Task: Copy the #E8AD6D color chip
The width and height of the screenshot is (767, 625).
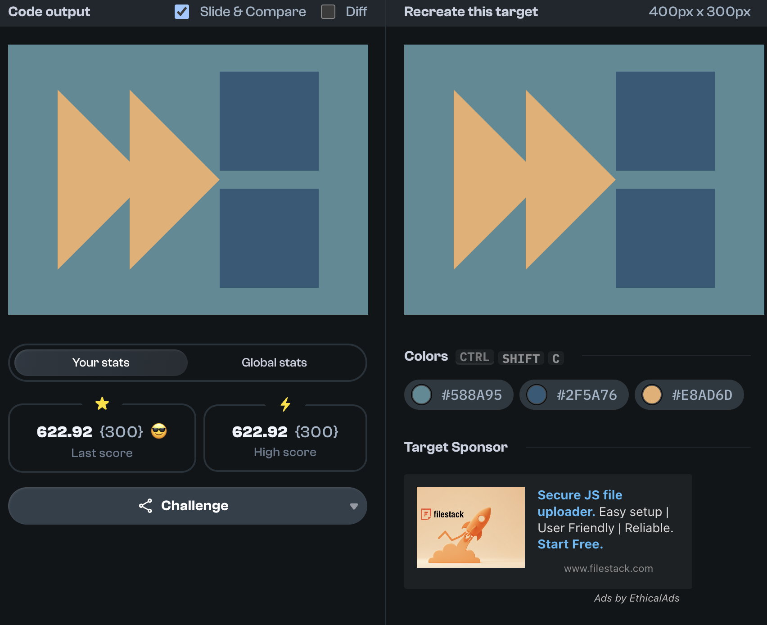Action: click(689, 395)
